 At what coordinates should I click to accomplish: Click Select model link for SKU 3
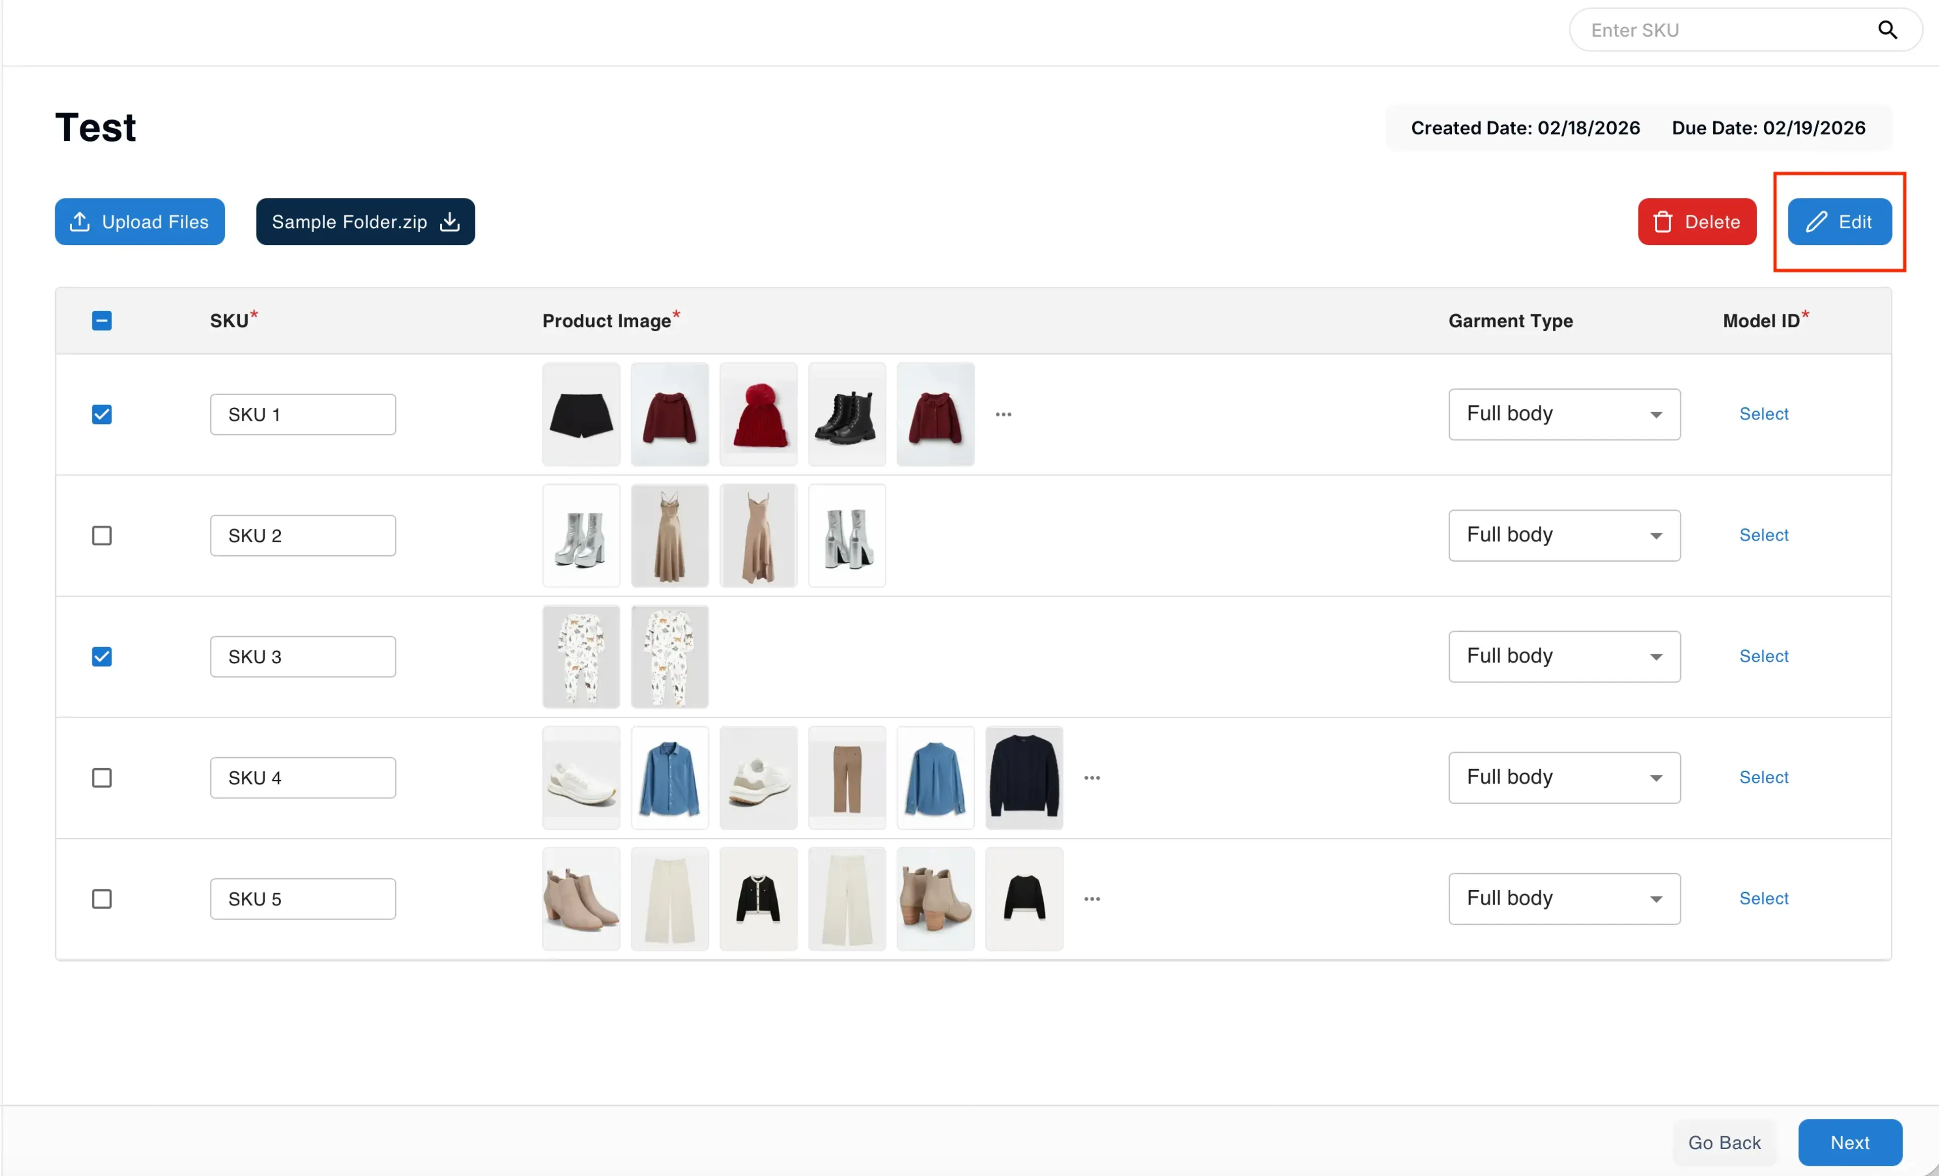click(x=1763, y=656)
